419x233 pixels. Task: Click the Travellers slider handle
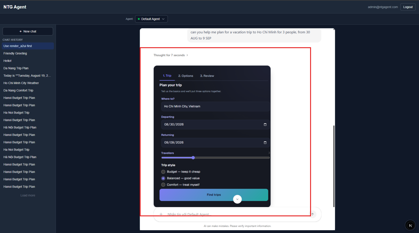[x=193, y=158]
